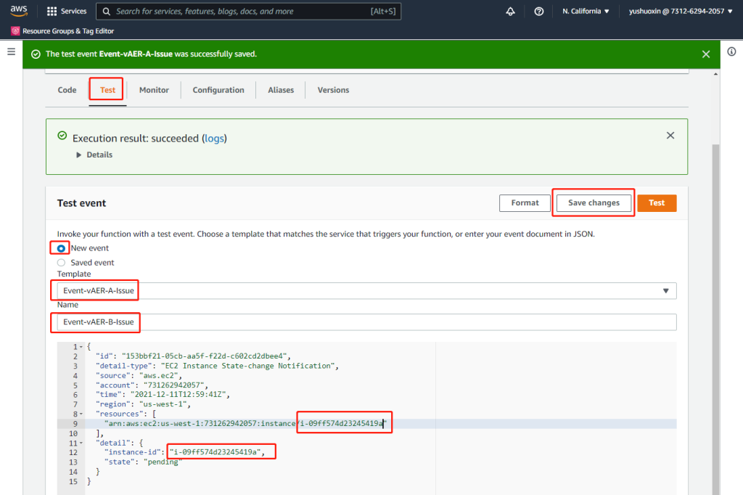Switch to the Monitor tab
Viewport: 743px width, 495px height.
(x=154, y=90)
